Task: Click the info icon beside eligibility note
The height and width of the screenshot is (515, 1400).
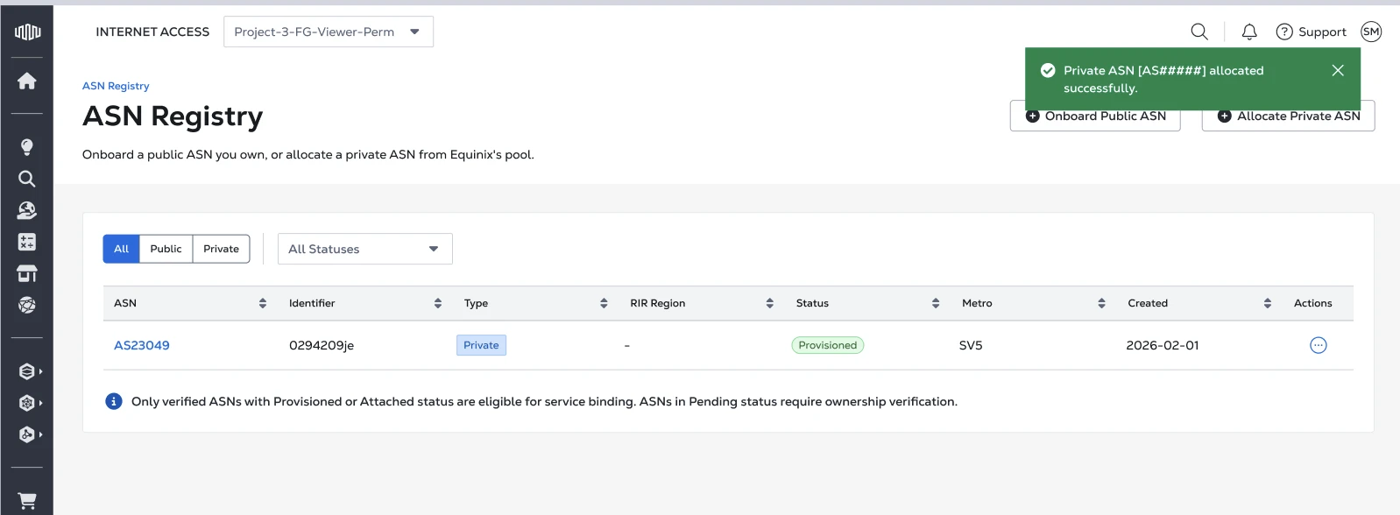Action: point(114,401)
